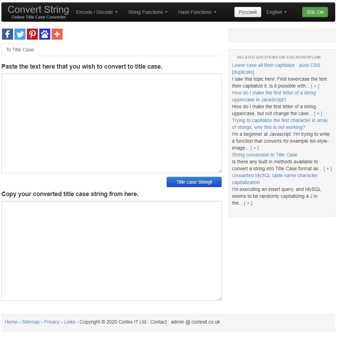Image resolution: width=338 pixels, height=337 pixels.
Task: Share page on Facebook icon
Action: coord(8,34)
